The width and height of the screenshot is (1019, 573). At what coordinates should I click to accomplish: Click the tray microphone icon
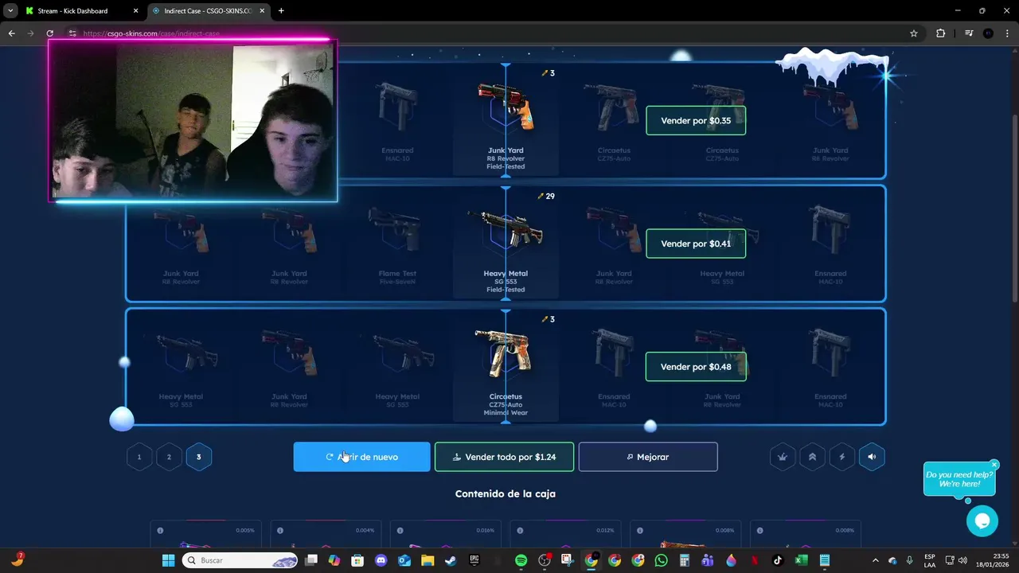[x=909, y=560]
